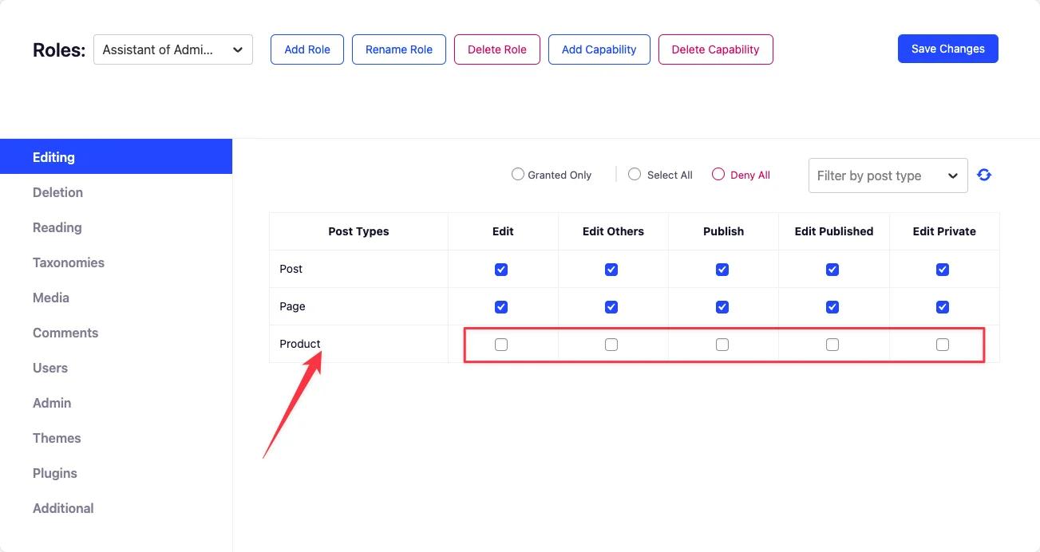Uncheck Edit Others for the Post row
Viewport: 1040px width, 552px height.
611,270
